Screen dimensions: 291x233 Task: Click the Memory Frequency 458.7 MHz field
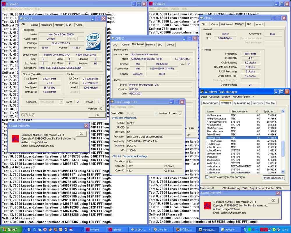250,54
